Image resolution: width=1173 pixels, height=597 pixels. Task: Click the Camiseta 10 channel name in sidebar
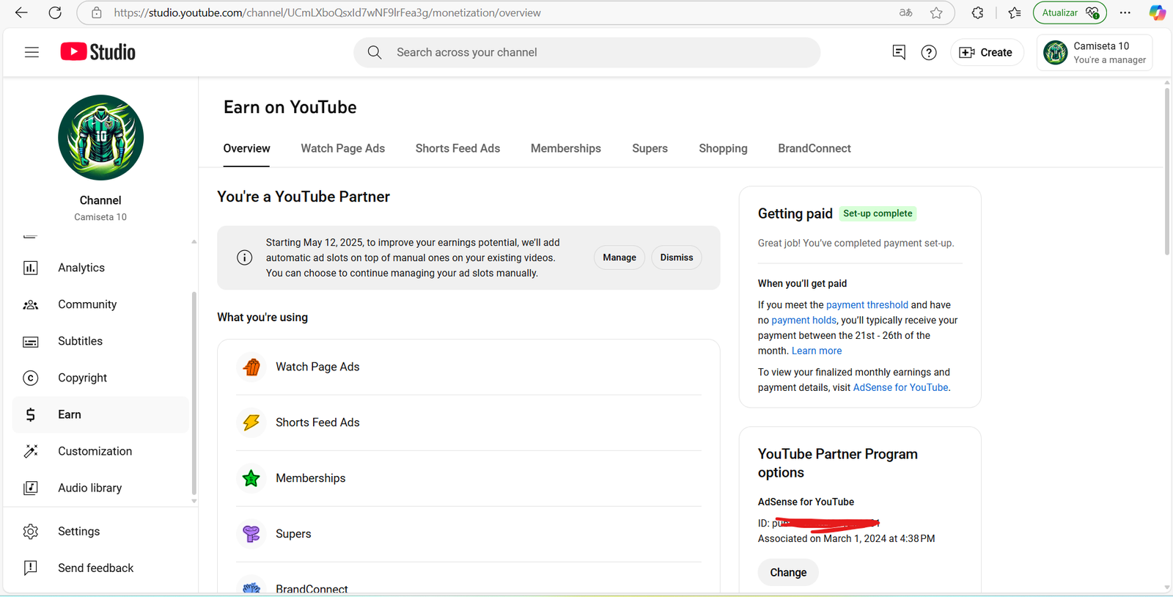pos(100,217)
